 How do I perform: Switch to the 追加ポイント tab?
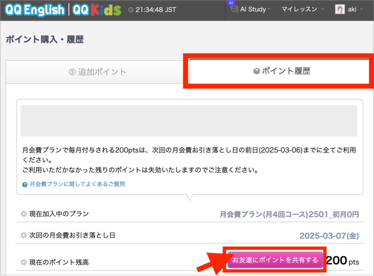(x=98, y=72)
